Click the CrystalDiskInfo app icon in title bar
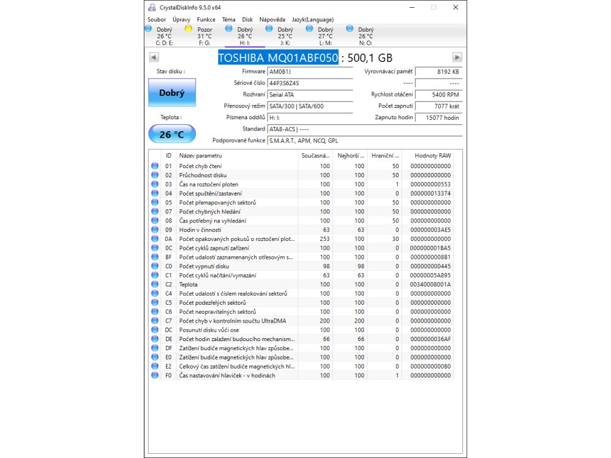This screenshot has height=458, width=611. (x=152, y=7)
